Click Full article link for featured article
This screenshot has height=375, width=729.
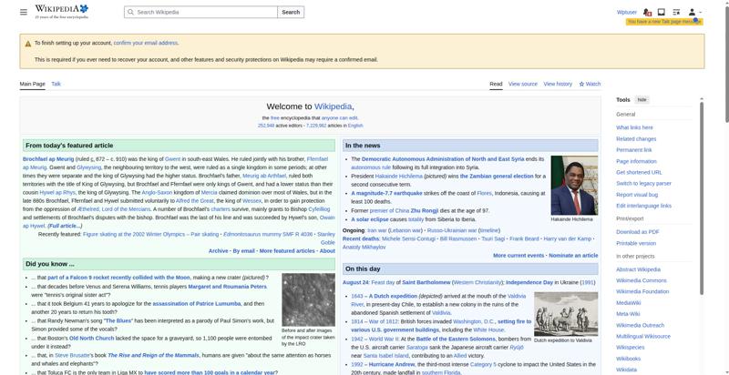[65, 226]
